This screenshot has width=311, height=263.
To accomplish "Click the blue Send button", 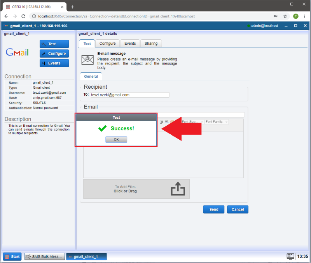I will 213,209.
